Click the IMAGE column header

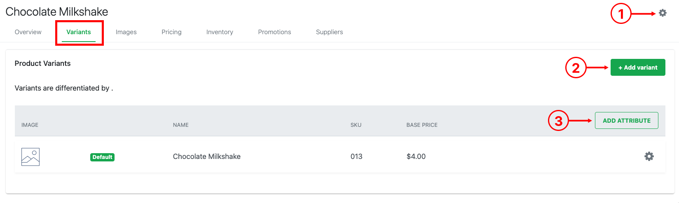30,125
